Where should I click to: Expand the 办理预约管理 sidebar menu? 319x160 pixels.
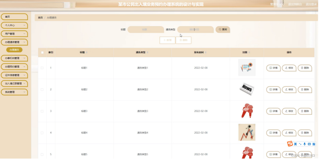point(14,67)
